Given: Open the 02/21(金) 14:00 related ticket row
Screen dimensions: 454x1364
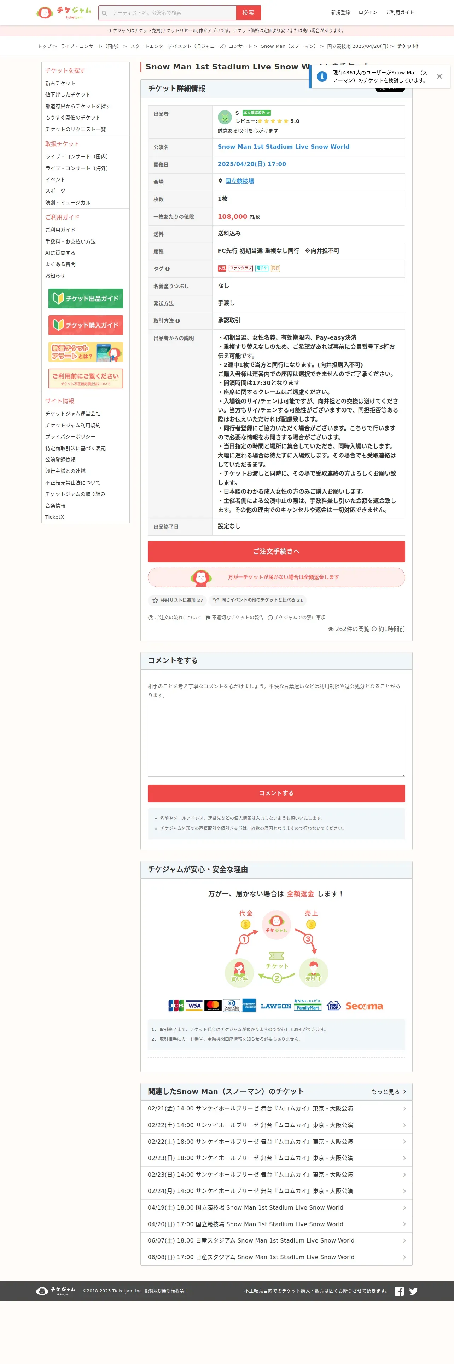Looking at the screenshot, I should coord(277,1108).
